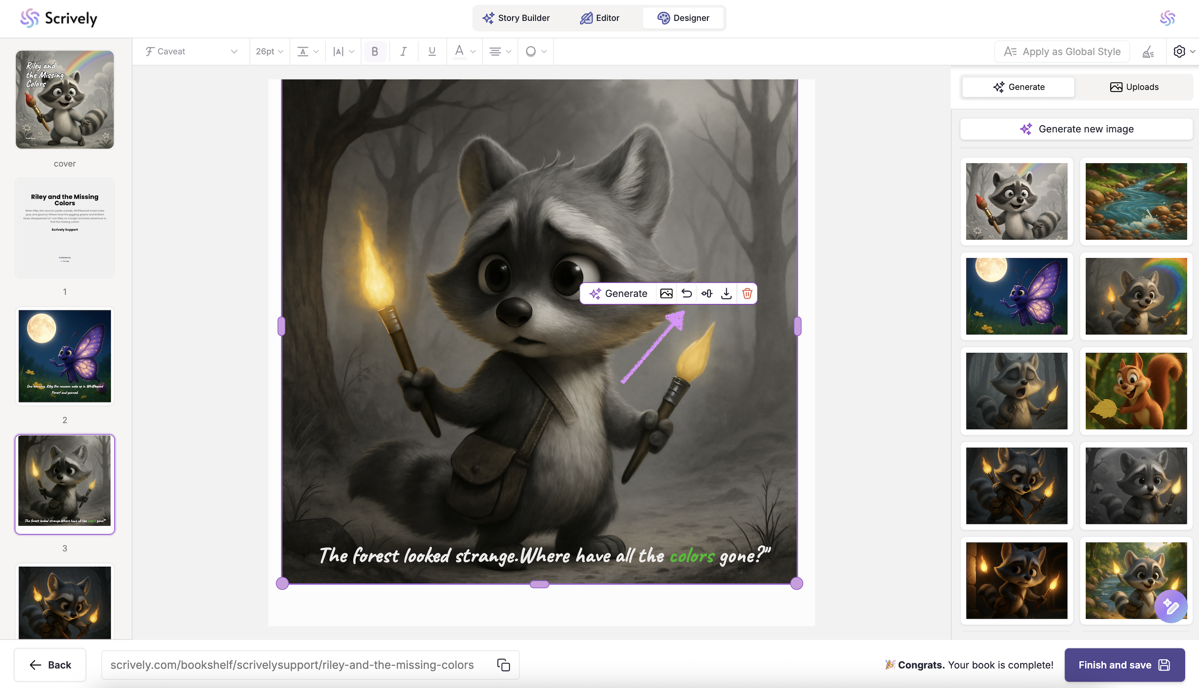Toggle italic formatting
The width and height of the screenshot is (1199, 688).
point(403,51)
